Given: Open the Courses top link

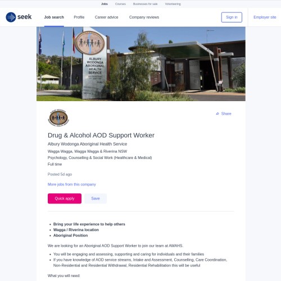Looking at the screenshot, I should (x=120, y=4).
